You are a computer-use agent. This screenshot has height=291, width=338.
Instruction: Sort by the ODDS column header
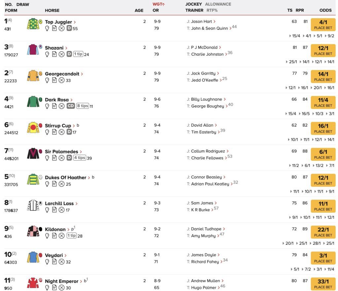pos(325,10)
